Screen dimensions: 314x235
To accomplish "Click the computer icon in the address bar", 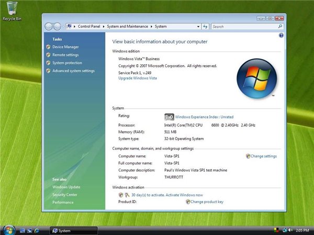I will tap(69, 26).
